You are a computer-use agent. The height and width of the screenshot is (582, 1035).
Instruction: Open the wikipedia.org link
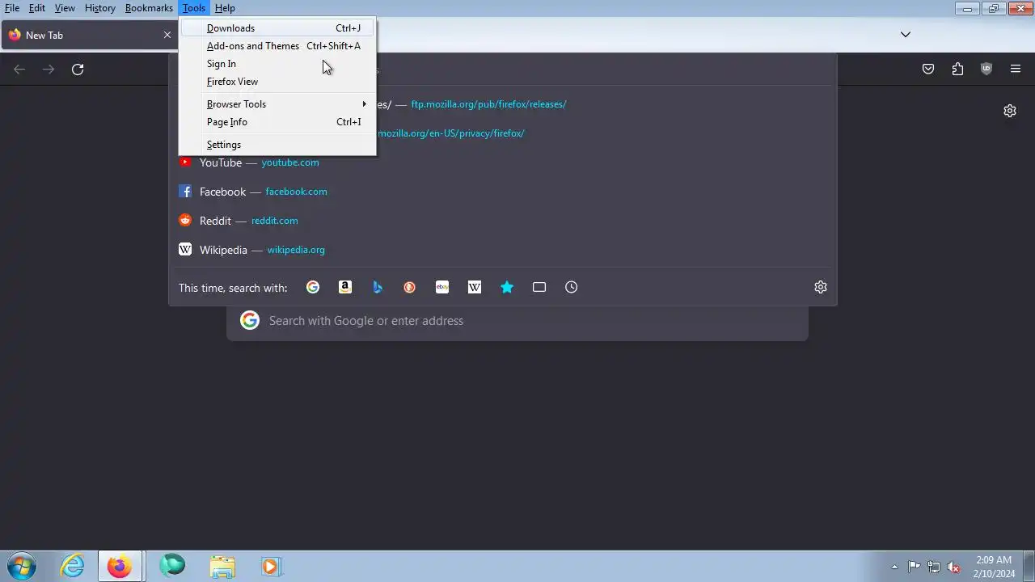click(x=296, y=250)
